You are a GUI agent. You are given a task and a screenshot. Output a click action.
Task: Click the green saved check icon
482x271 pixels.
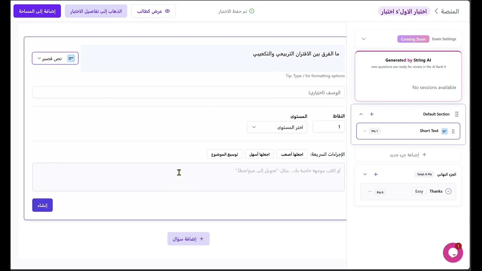coord(252,11)
